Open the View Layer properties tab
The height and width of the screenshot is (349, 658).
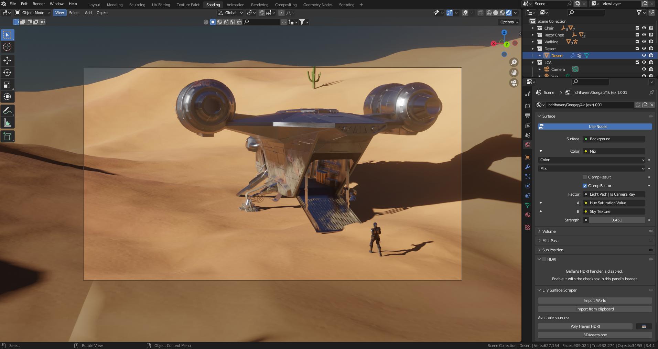[528, 126]
